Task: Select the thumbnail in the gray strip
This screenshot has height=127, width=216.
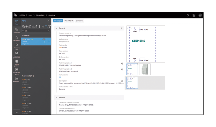Action: tap(132, 83)
